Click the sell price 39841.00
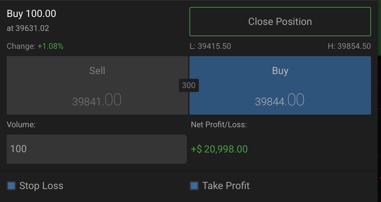381x202 pixels. coord(97,100)
